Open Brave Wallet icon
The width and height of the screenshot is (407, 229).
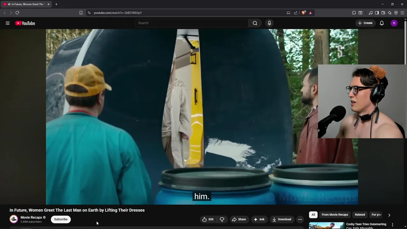pyautogui.click(x=383, y=13)
